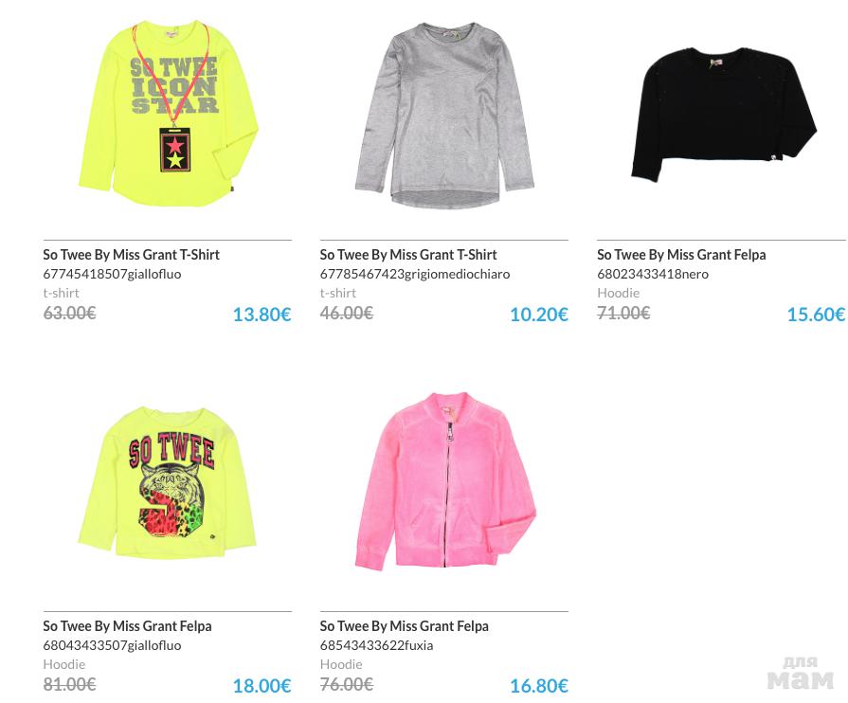Select product code 67745418507giallofluo
This screenshot has height=703, width=848.
pos(112,274)
